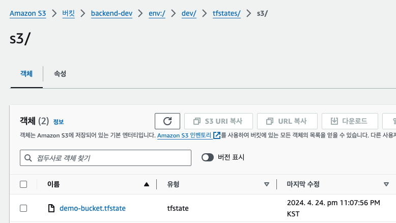The height and width of the screenshot is (223, 396).
Task: Switch to the 객체 tab
Action: (x=26, y=74)
